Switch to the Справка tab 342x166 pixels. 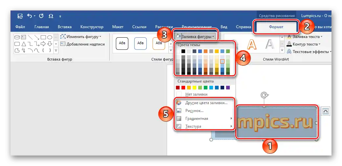tap(244, 27)
